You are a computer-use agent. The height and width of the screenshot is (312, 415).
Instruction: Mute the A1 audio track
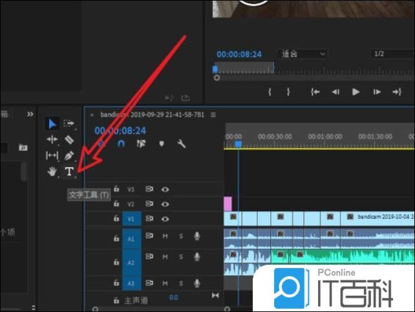pos(165,236)
